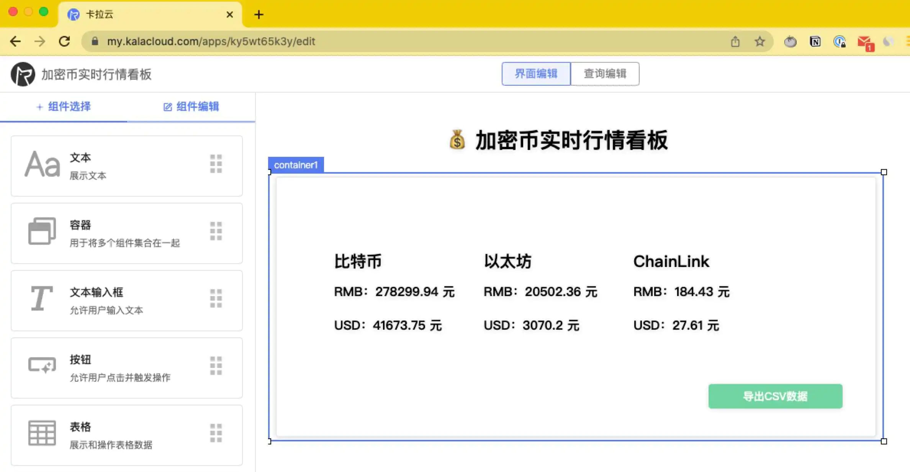
Task: Bookmark page with star icon
Action: (760, 41)
